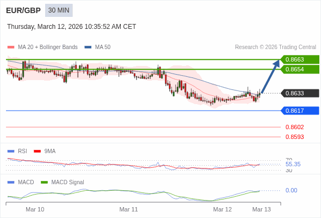The width and height of the screenshot is (321, 218).
Task: Click the 9MA legend label
Action: coord(50,152)
